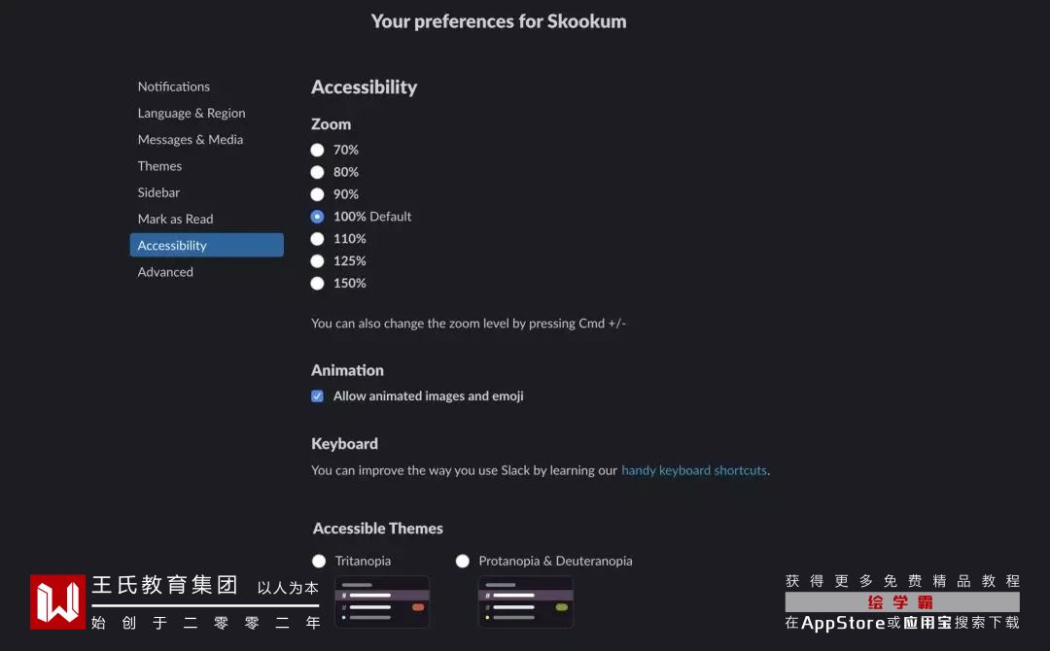Click the Tritanopia theme preview thumbnail
Viewport: 1050px width, 651px height.
click(382, 601)
